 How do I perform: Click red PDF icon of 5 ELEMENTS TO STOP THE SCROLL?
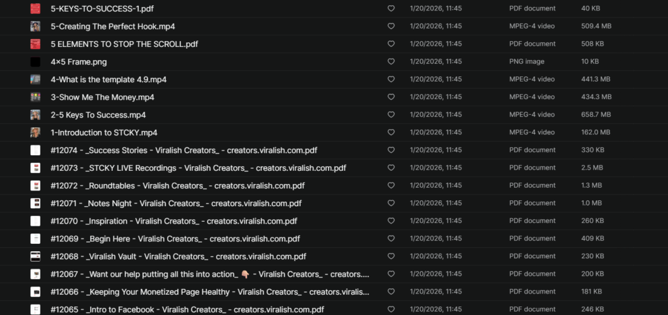(35, 44)
